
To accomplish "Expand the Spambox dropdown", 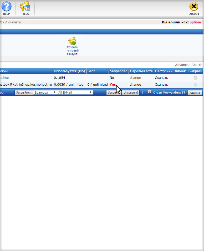I will click(45, 93).
